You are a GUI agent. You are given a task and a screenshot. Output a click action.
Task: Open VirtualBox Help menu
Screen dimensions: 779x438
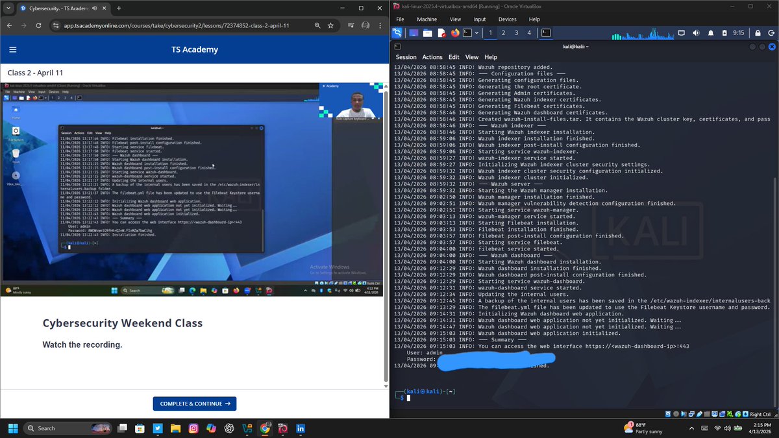pyautogui.click(x=534, y=19)
